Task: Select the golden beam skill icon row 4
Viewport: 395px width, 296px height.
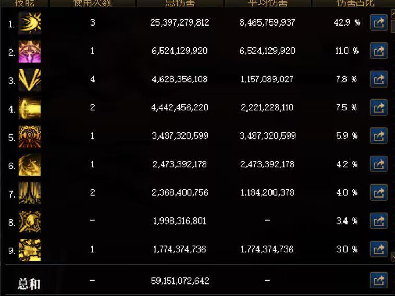Action: (x=30, y=108)
